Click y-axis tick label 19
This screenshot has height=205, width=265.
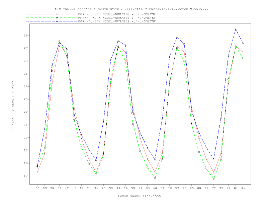(x=26, y=150)
